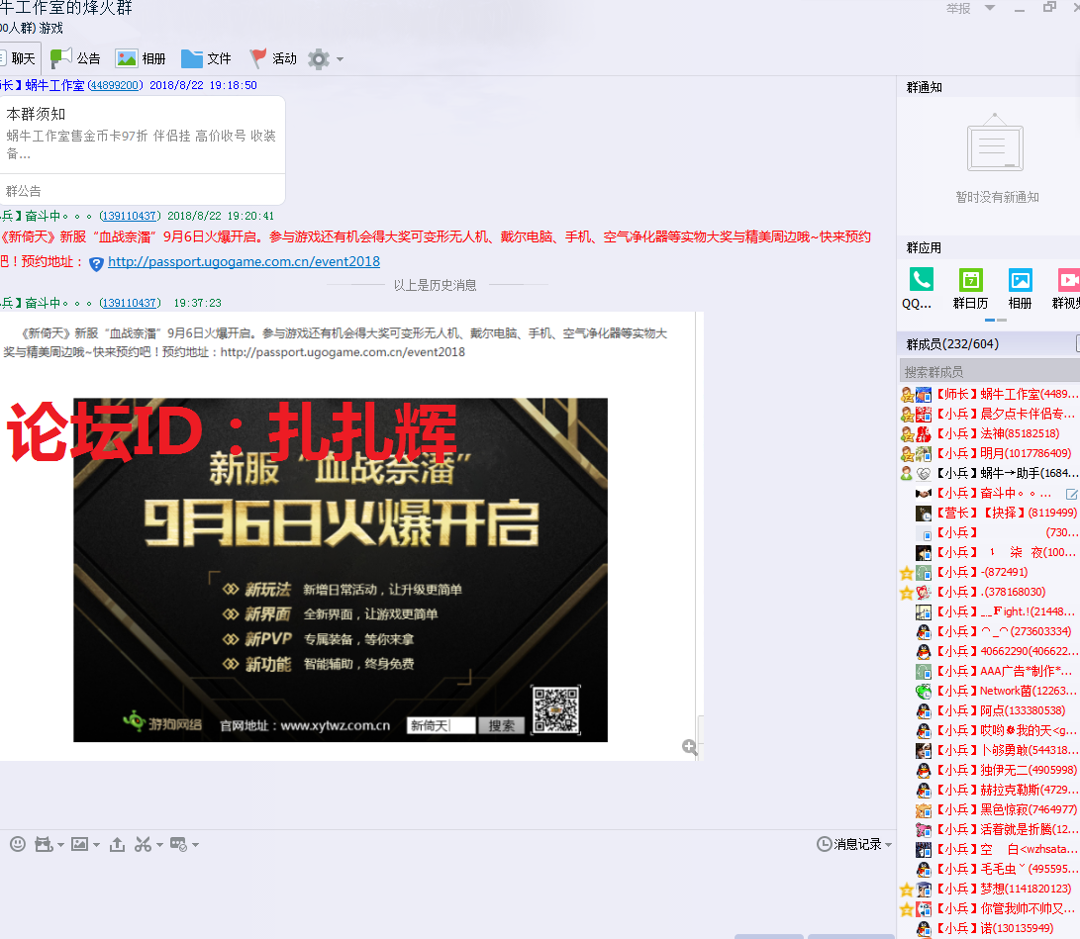Select member 明月(1017786409)
The height and width of the screenshot is (939, 1080).
point(989,453)
